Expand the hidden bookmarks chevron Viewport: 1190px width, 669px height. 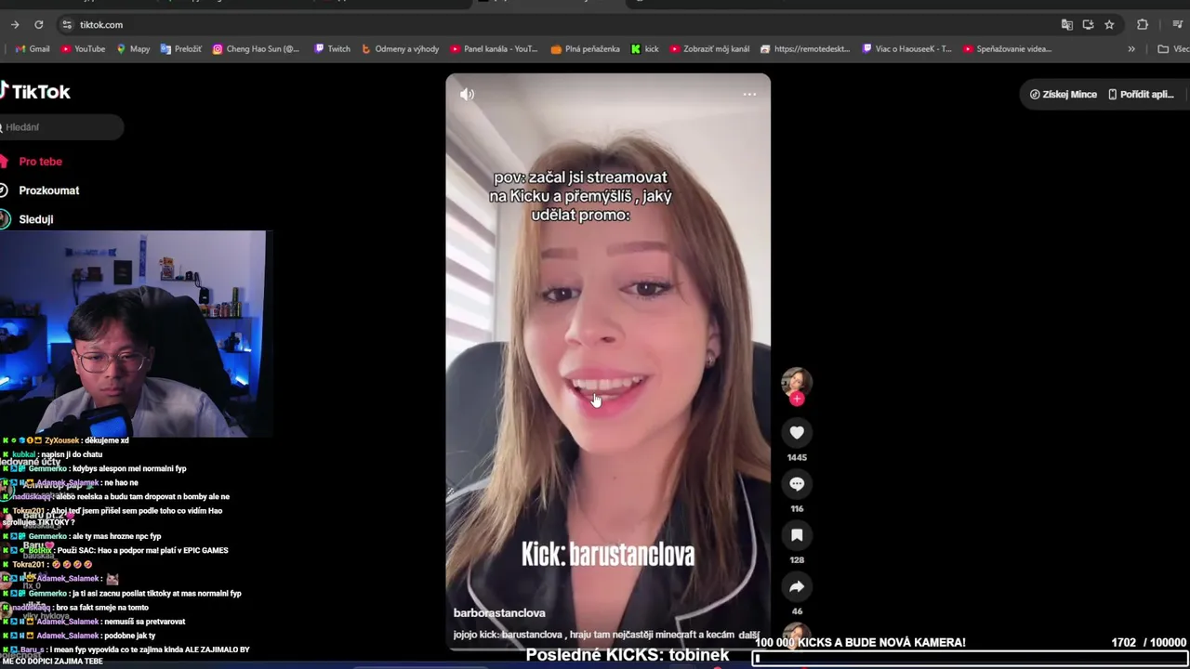coord(1131,49)
